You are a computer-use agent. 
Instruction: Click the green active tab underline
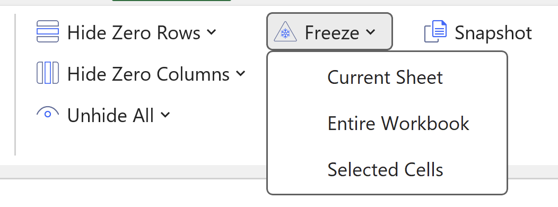171,1
